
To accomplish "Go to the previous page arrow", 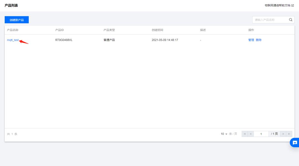I will [x=251, y=134].
